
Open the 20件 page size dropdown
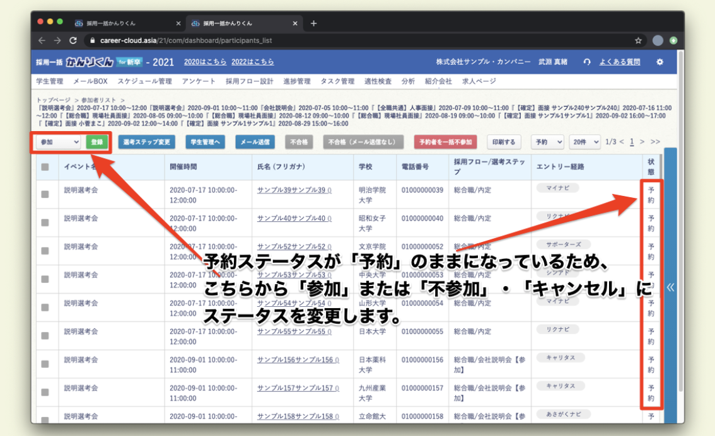coord(584,142)
